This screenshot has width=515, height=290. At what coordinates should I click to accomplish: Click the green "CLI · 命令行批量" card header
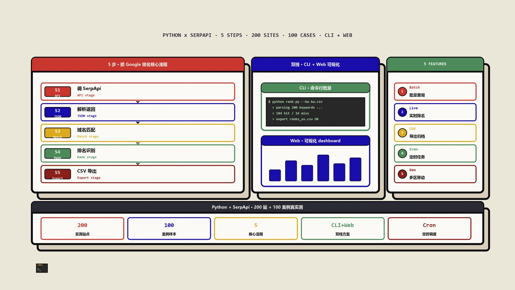[x=315, y=88]
